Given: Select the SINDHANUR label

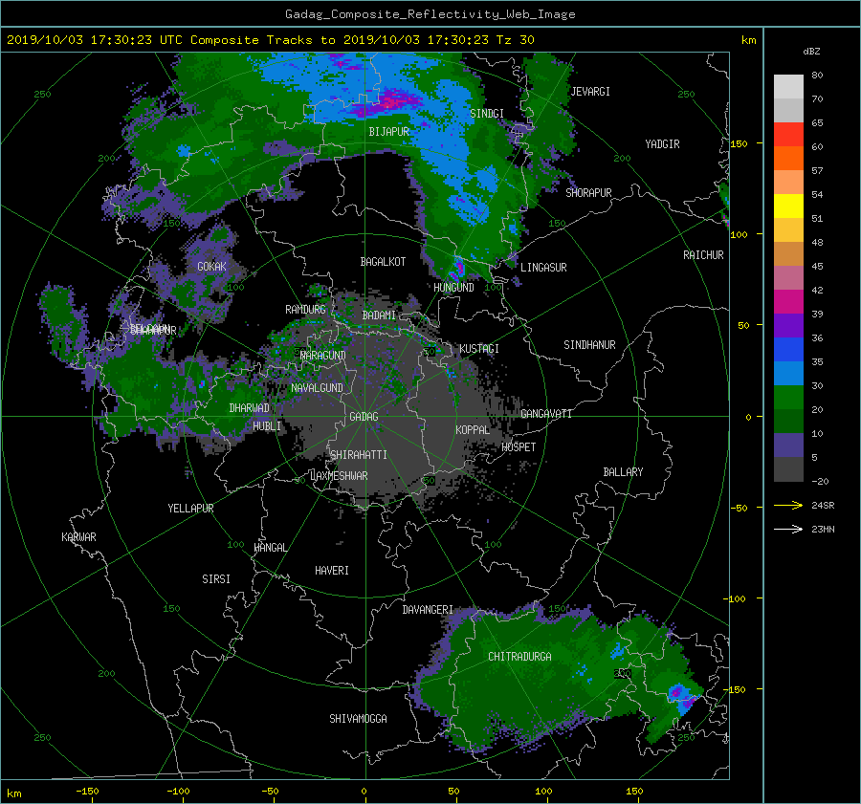Looking at the screenshot, I should (x=589, y=345).
